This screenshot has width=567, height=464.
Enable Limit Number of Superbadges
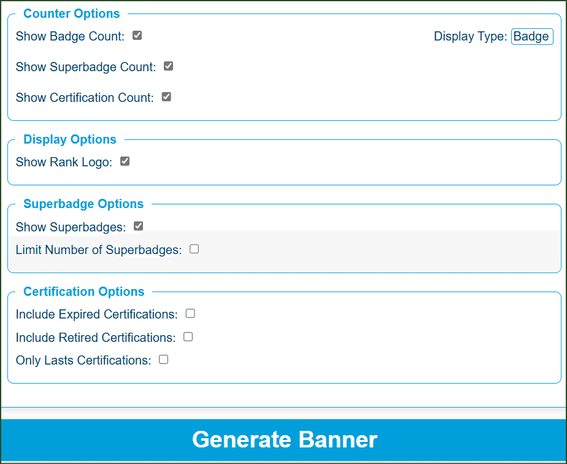coord(194,249)
